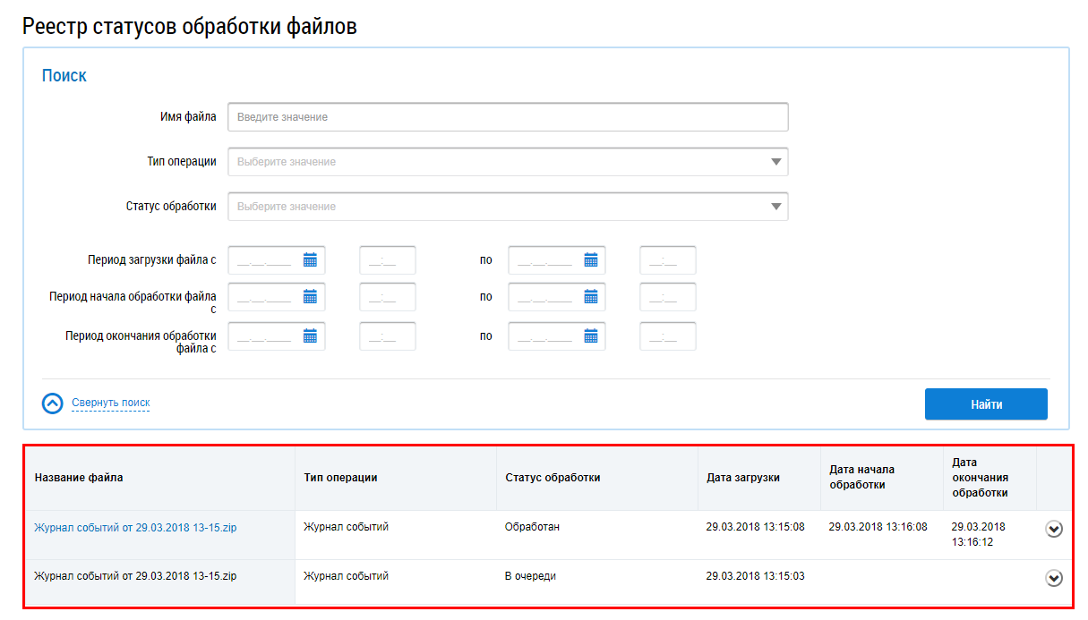Click the Дата загрузки column header
The image size is (1088, 620).
(x=742, y=478)
